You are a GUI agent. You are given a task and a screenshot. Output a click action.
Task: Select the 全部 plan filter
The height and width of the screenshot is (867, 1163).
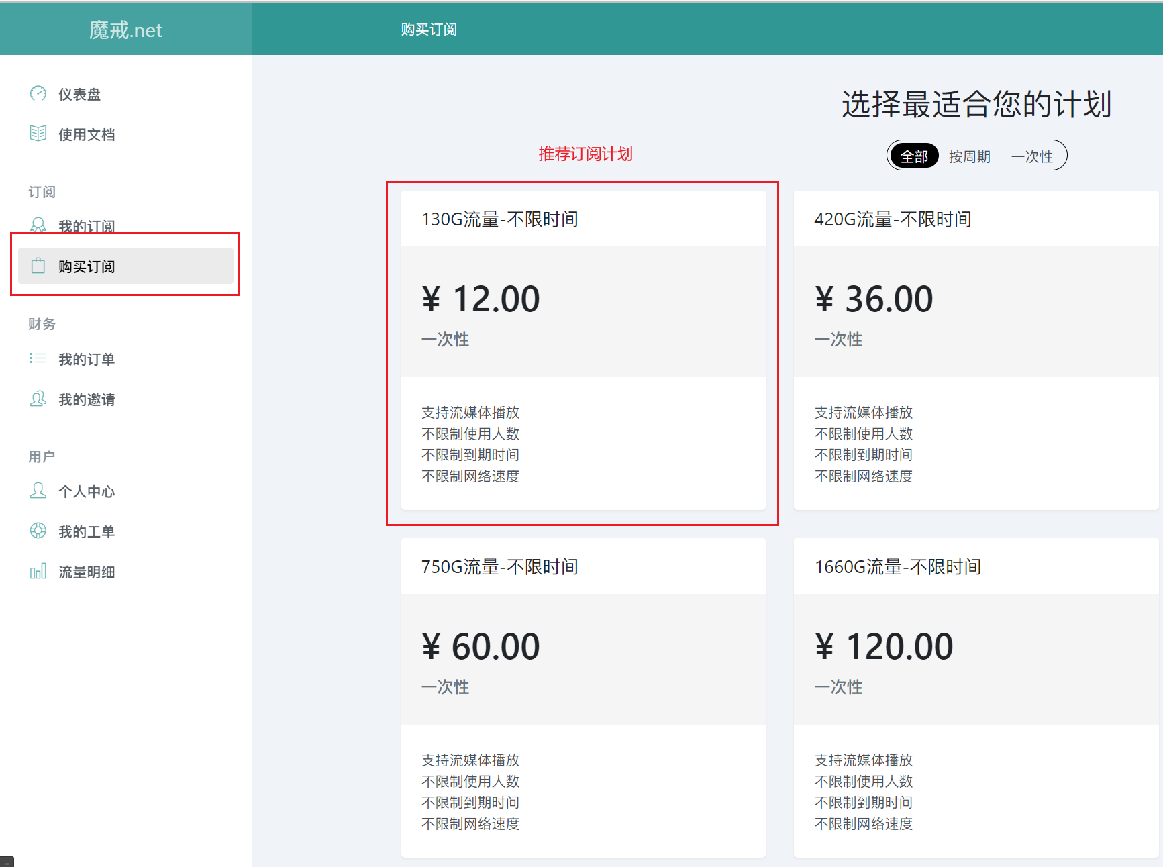coord(914,156)
